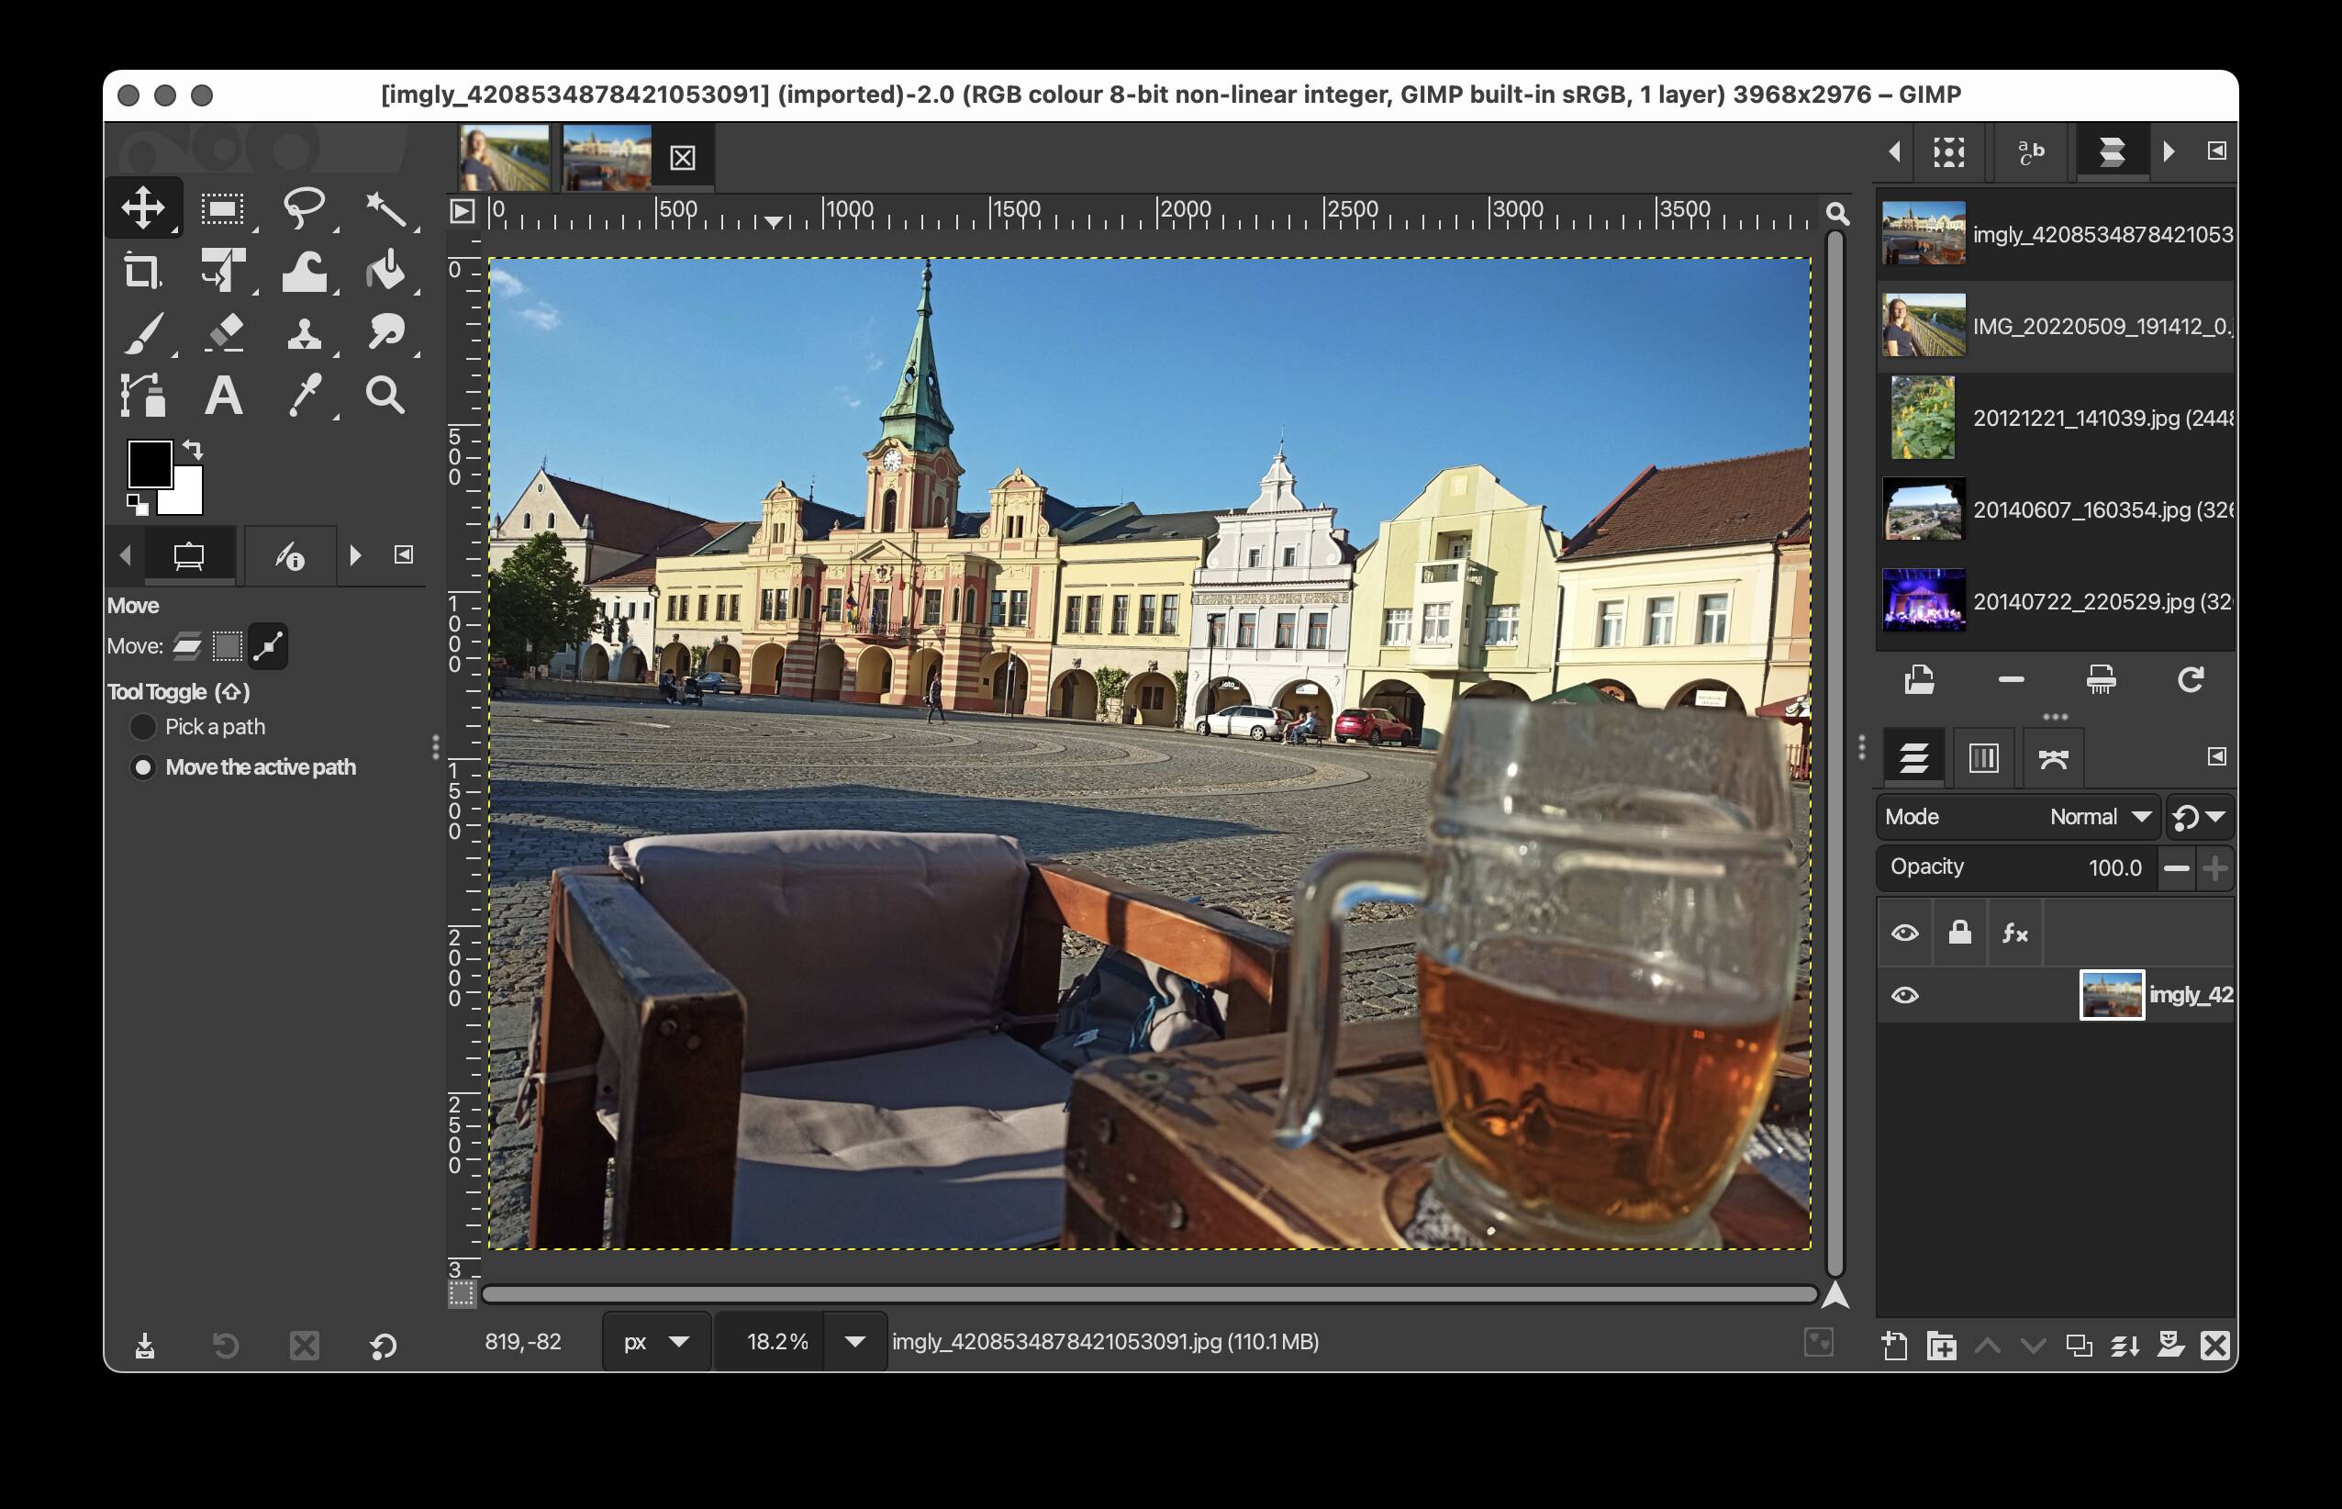2342x1509 pixels.
Task: Toggle visibility of the imgly_42 layer
Action: pyautogui.click(x=1904, y=996)
